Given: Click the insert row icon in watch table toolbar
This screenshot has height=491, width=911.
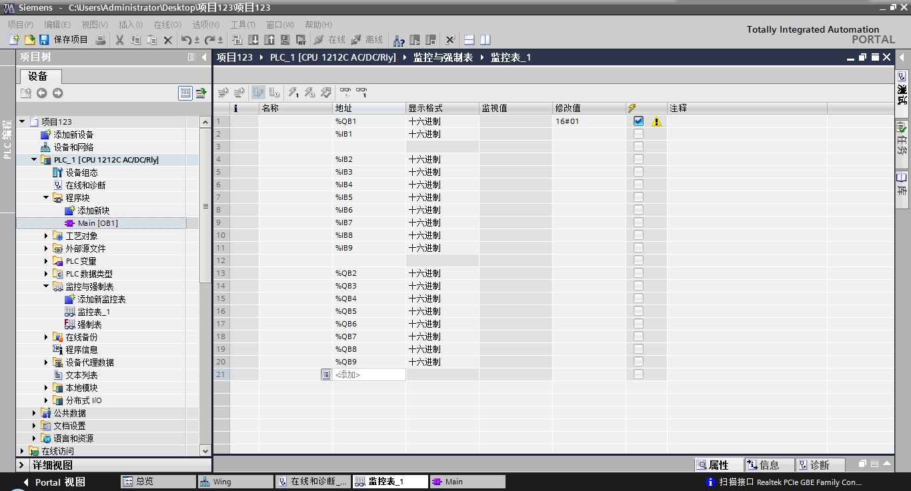Looking at the screenshot, I should point(223,93).
